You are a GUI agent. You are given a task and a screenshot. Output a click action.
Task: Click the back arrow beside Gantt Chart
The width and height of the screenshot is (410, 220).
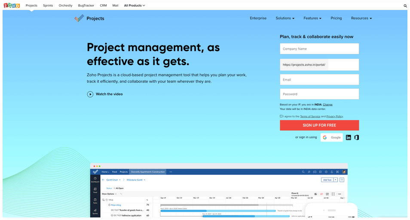(103, 180)
